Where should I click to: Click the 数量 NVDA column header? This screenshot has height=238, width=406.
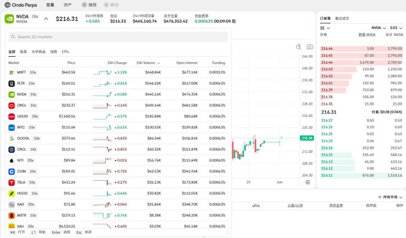[x=367, y=35]
